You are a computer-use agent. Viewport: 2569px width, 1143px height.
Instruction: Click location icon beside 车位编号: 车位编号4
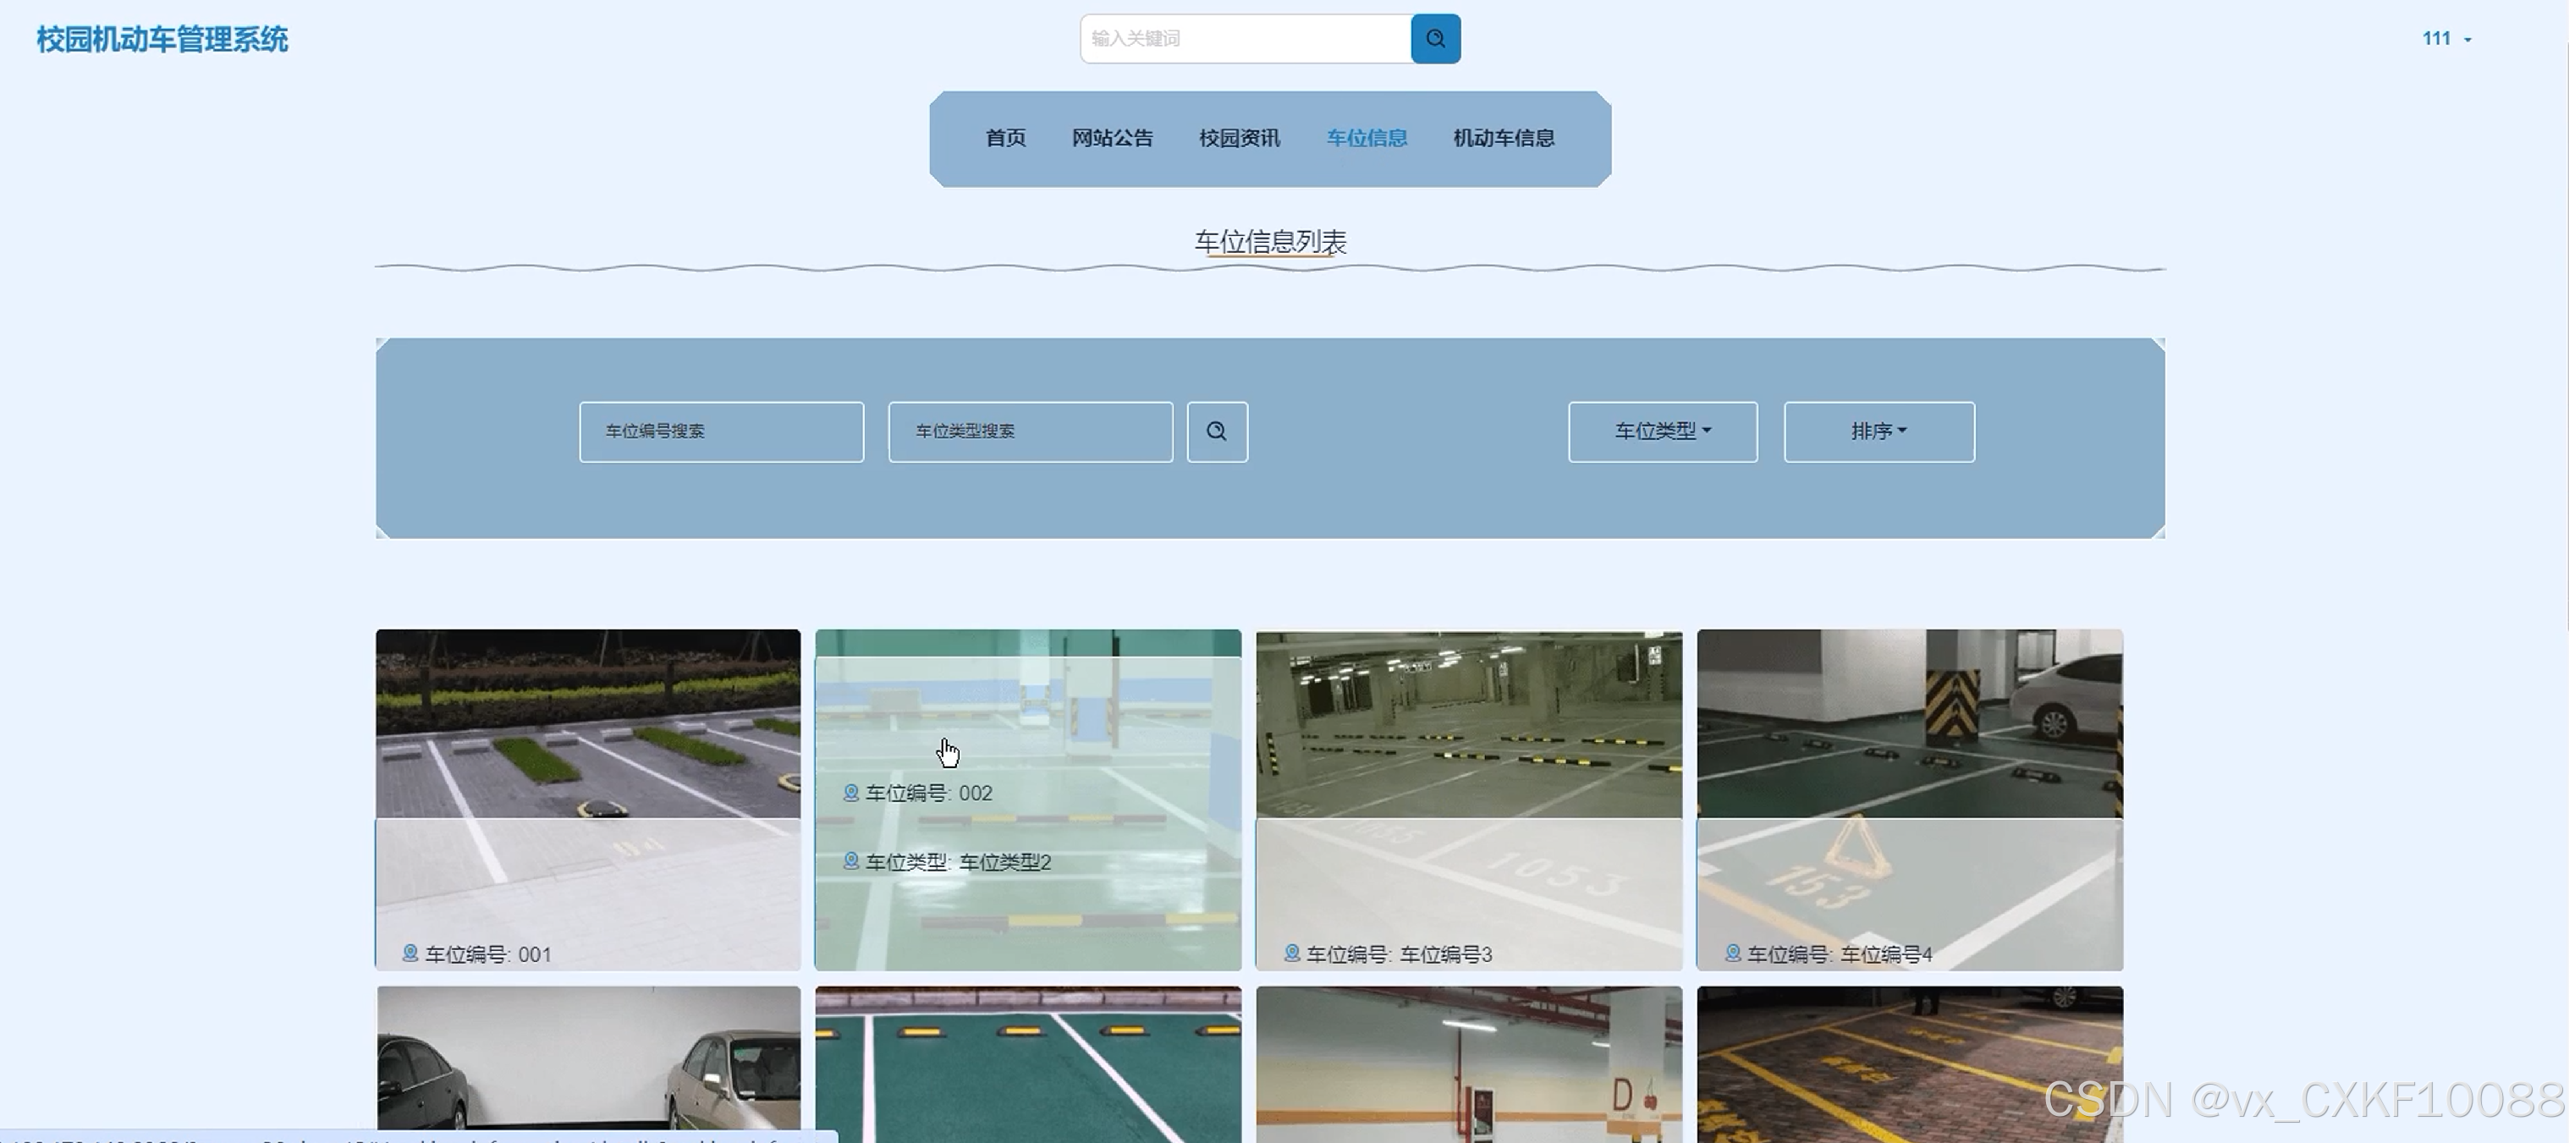(1732, 953)
